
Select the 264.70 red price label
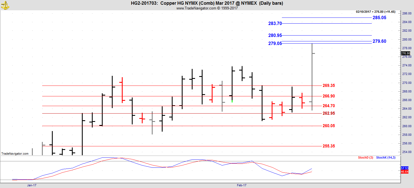pyautogui.click(x=329, y=106)
